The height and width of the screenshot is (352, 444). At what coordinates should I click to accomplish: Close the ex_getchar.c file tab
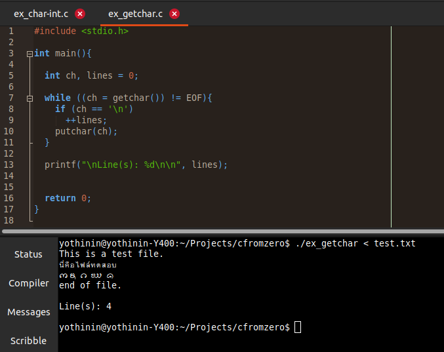point(174,14)
